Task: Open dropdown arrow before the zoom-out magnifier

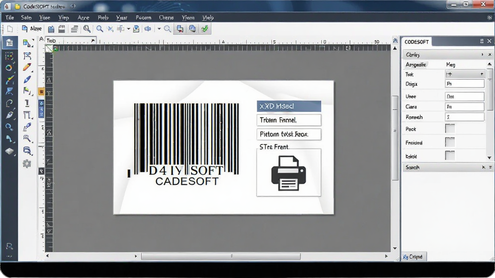Action: (159, 29)
